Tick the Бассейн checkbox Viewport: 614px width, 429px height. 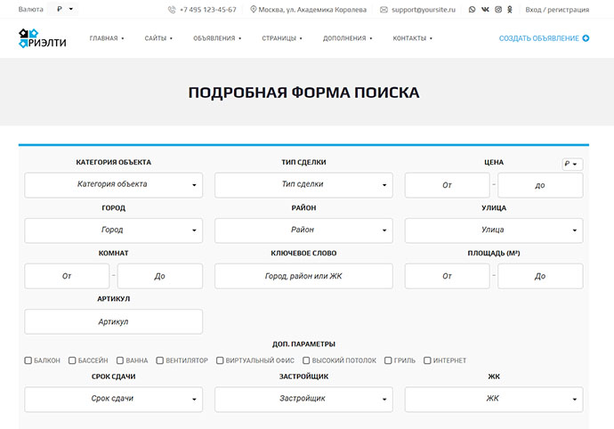[x=72, y=360]
